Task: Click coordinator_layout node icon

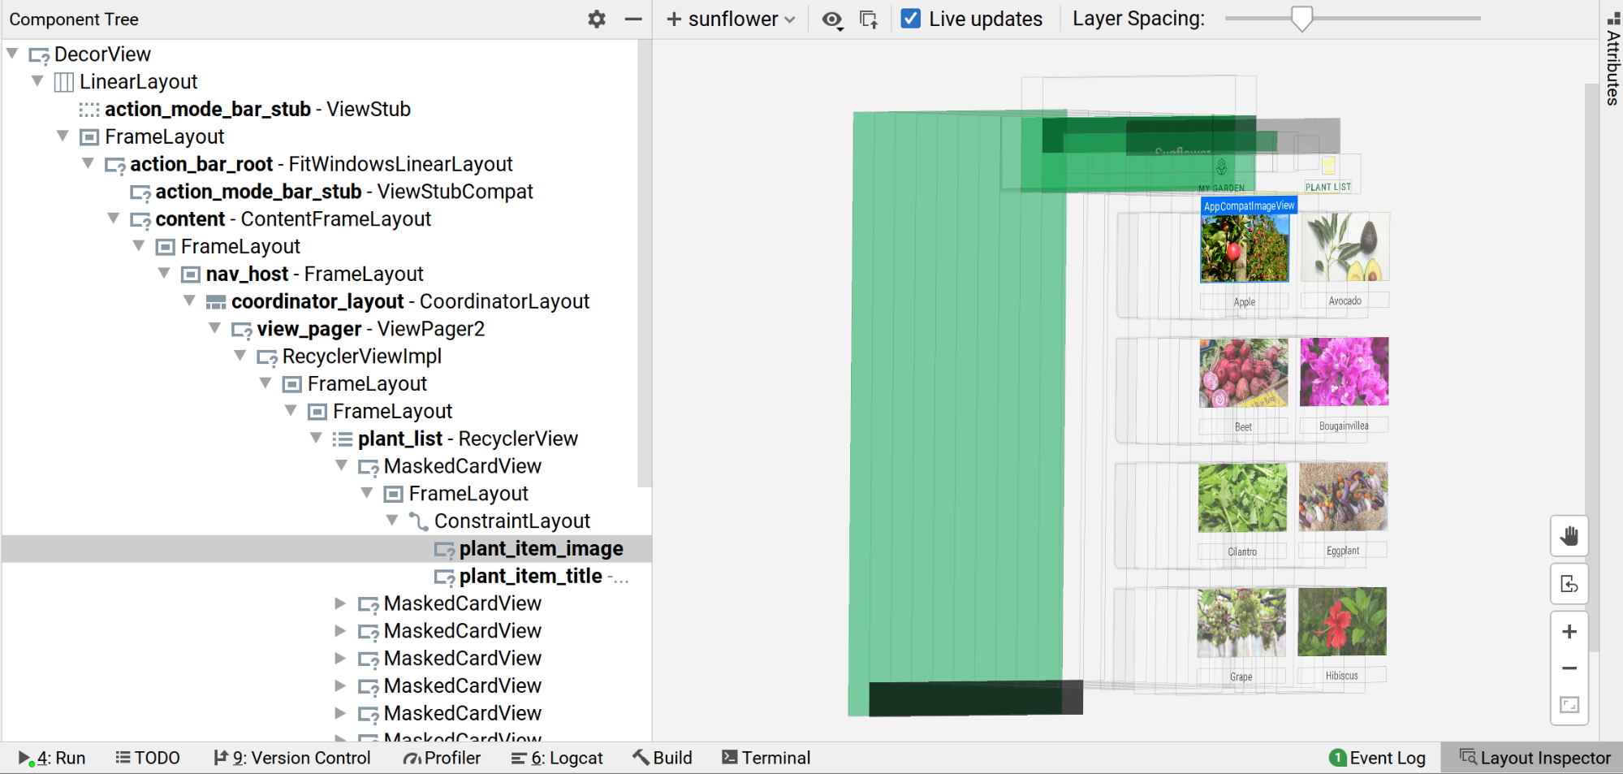Action: point(216,302)
